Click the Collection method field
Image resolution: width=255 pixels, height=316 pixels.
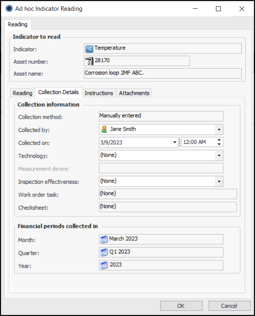click(x=161, y=116)
